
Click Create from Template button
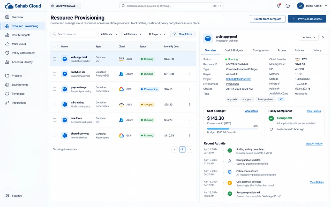pyautogui.click(x=268, y=19)
